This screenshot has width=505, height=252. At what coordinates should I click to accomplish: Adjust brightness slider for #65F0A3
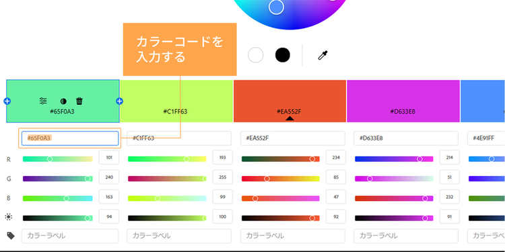pyautogui.click(x=58, y=218)
